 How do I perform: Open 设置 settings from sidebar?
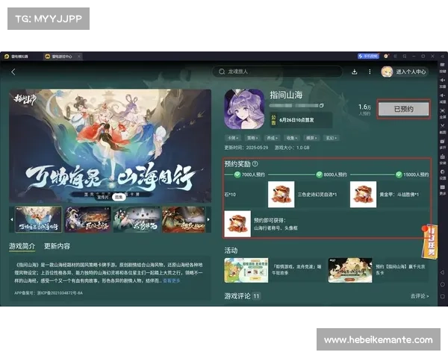(x=442, y=175)
